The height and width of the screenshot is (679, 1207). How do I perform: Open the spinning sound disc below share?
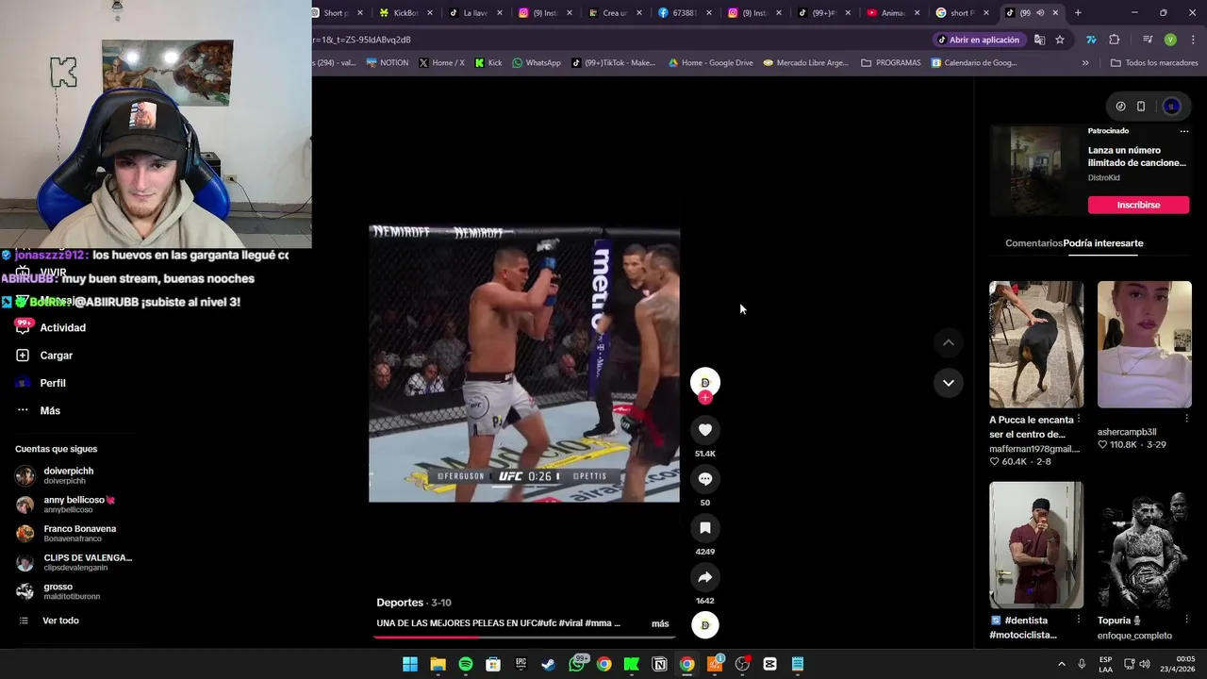point(704,625)
